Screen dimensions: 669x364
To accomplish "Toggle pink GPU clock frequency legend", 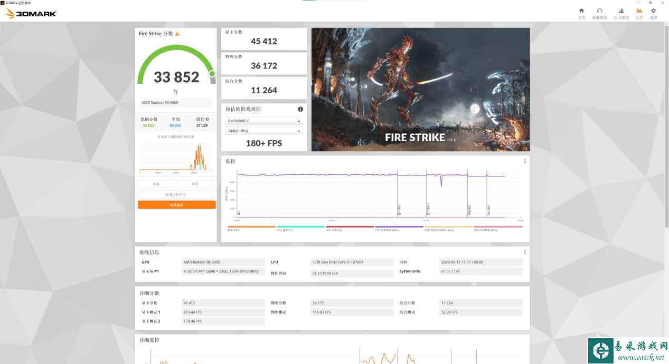I will pyautogui.click(x=498, y=228).
